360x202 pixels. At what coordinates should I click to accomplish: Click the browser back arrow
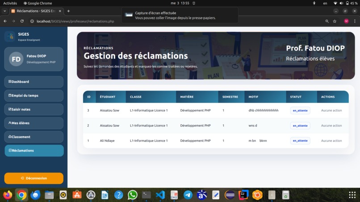(5, 21)
